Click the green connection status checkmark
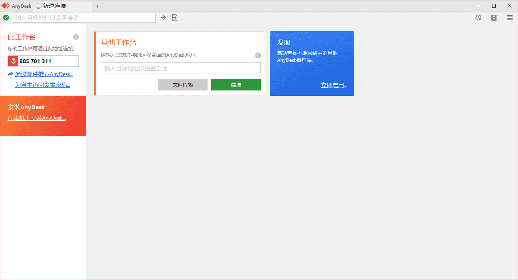 pos(6,17)
